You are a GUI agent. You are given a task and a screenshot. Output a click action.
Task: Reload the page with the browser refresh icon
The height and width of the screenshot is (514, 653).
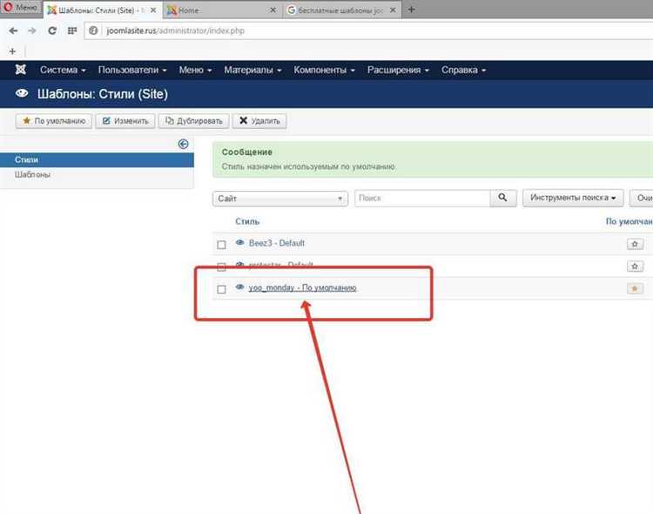pos(52,30)
